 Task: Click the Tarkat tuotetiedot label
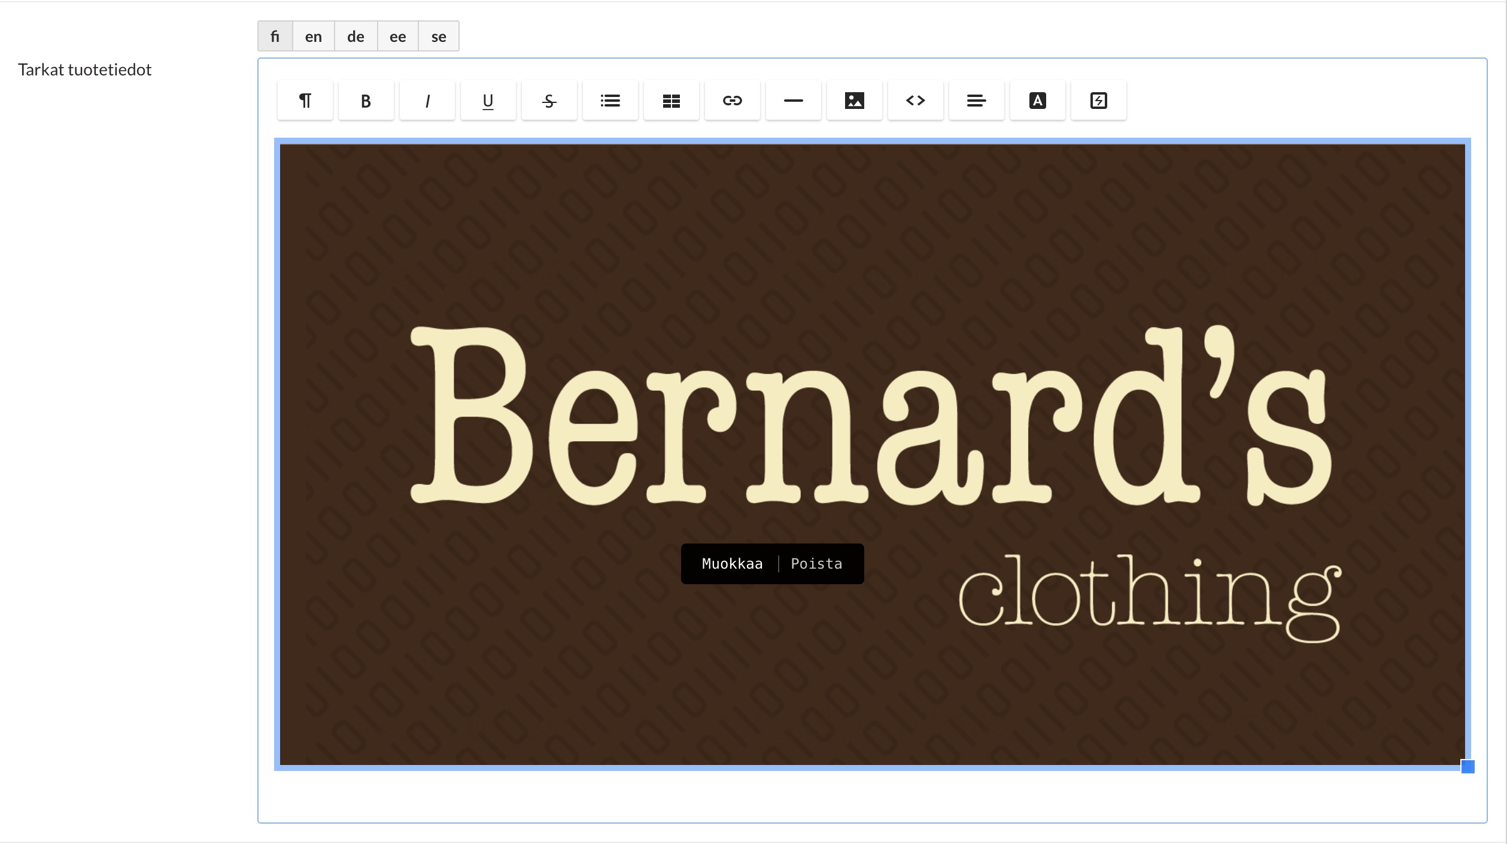tap(85, 70)
